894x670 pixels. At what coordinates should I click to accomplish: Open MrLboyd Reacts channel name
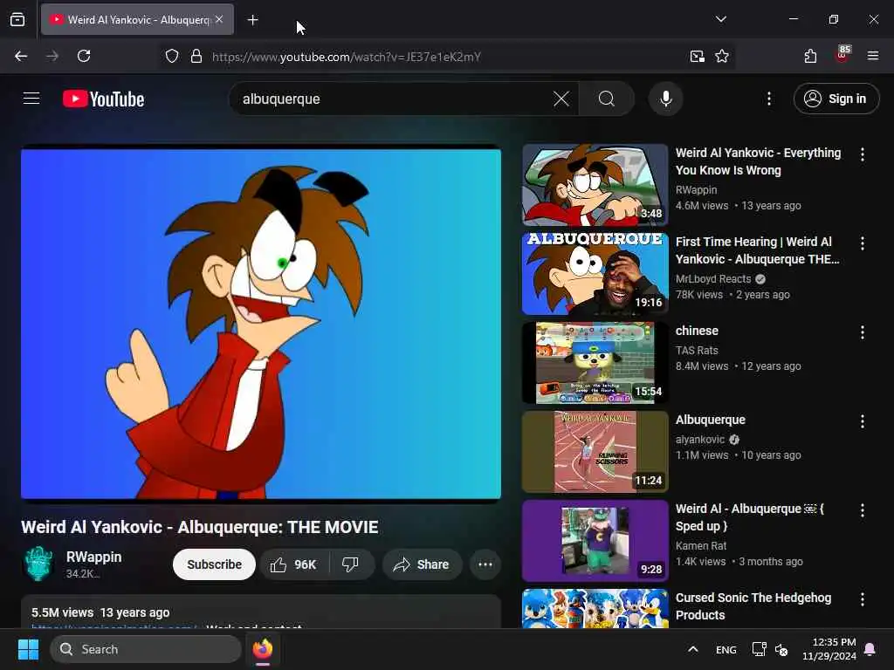coord(713,278)
